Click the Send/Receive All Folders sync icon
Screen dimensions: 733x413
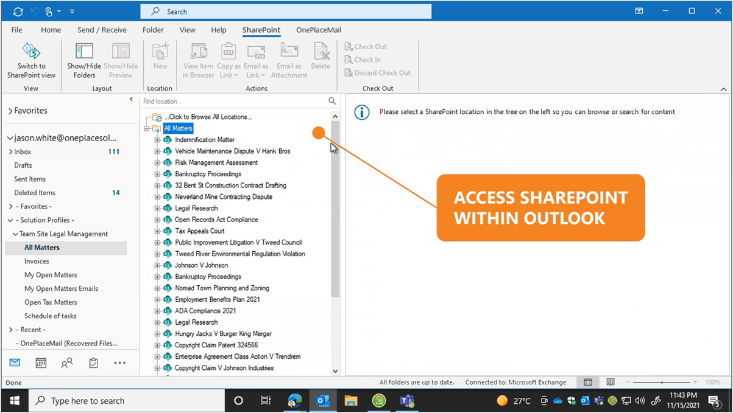click(x=18, y=11)
